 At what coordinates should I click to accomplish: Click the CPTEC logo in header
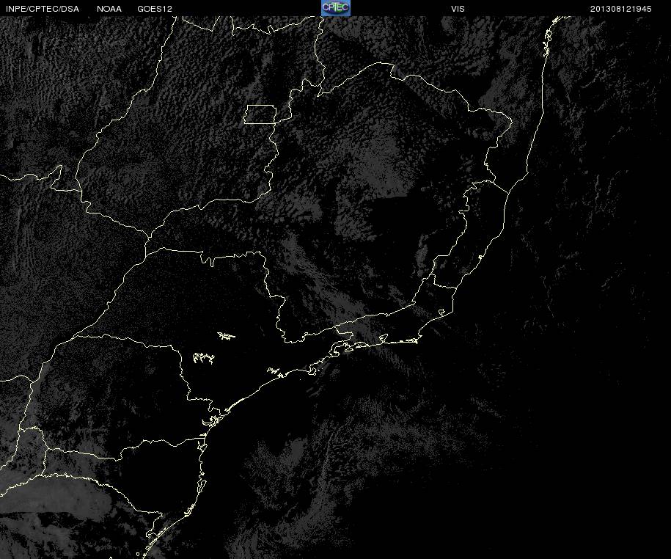[x=336, y=8]
